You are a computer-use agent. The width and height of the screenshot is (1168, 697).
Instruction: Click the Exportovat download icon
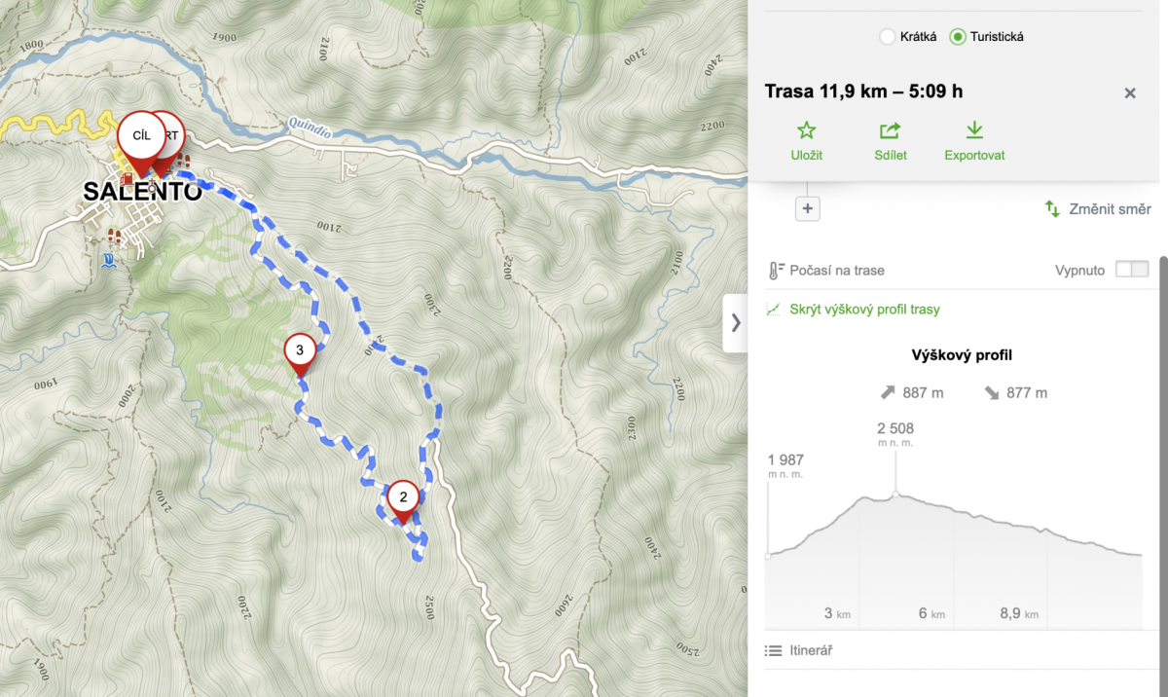[x=974, y=130]
